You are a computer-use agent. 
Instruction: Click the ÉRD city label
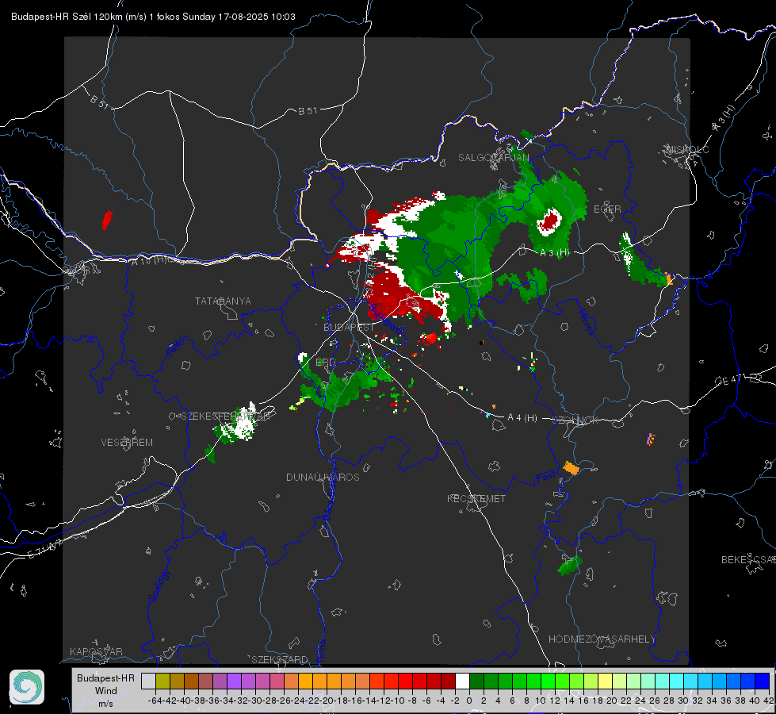pos(325,363)
